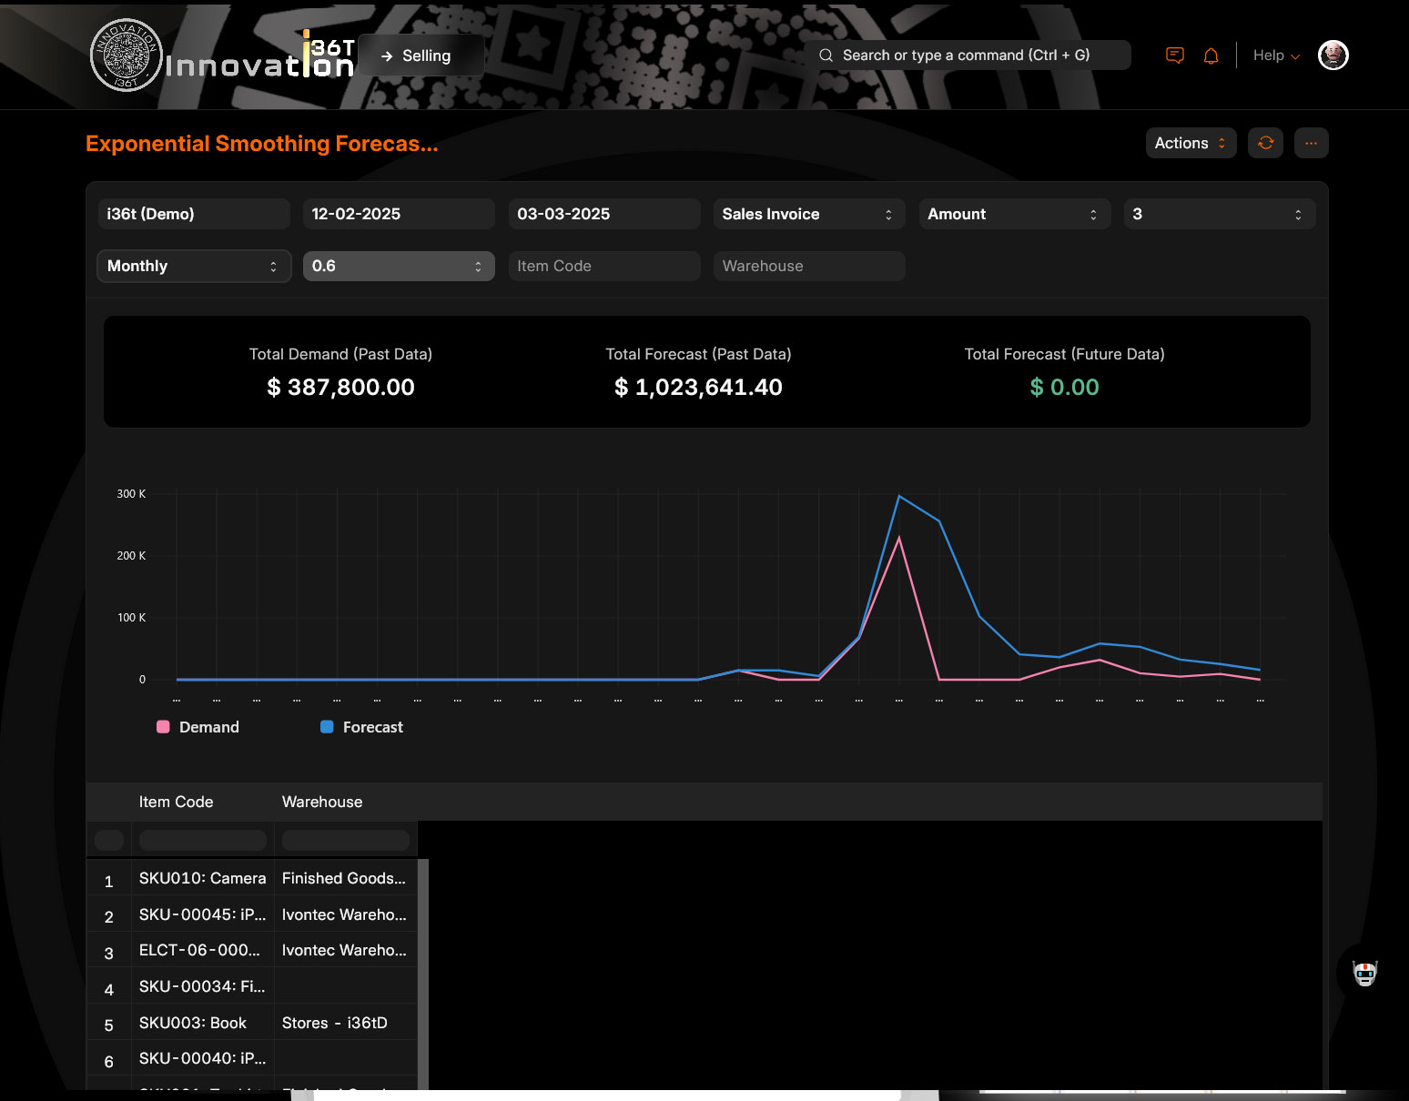The width and height of the screenshot is (1409, 1101).
Task: Change the 0.6 smoothing constant dropdown
Action: [x=398, y=266]
